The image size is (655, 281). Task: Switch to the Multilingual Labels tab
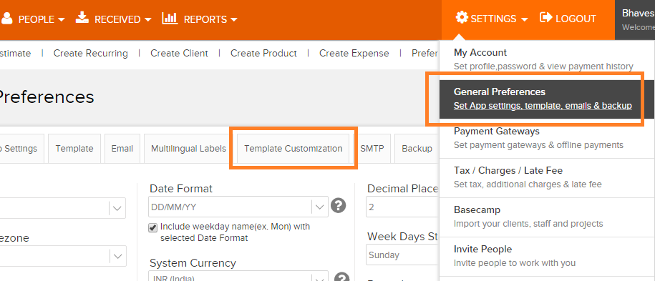[188, 149]
